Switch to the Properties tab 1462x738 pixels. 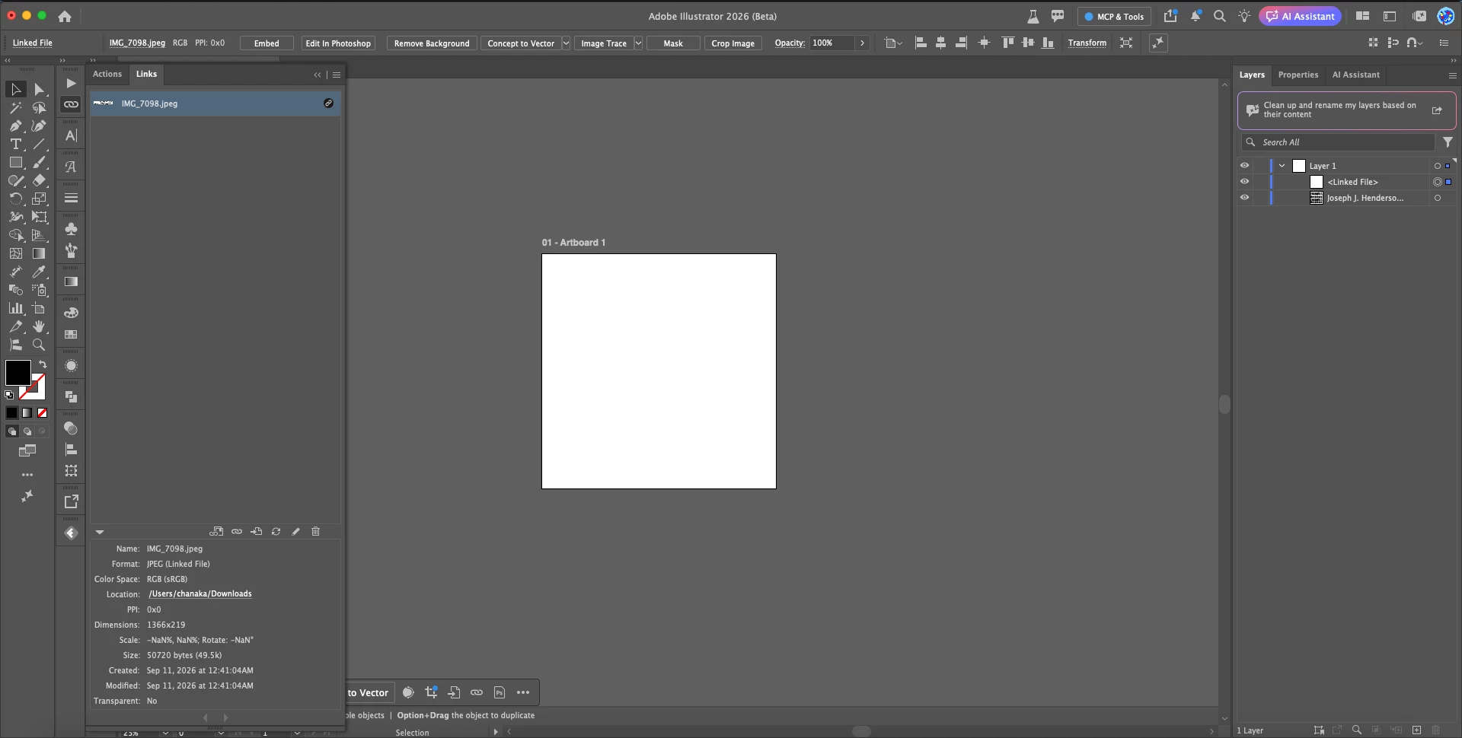point(1298,75)
